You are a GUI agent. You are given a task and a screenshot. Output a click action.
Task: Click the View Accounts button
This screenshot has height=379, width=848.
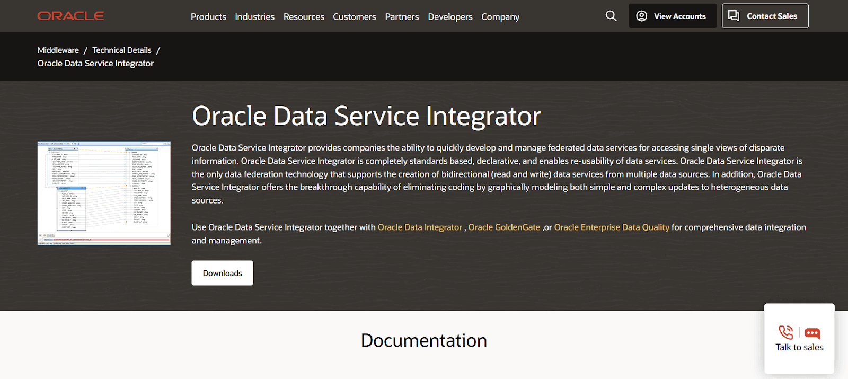[x=673, y=16]
